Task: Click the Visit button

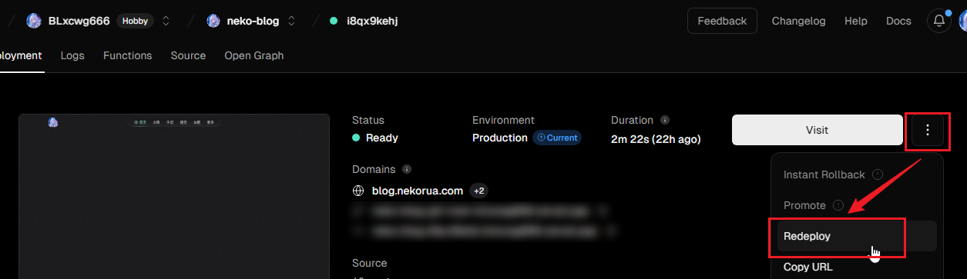Action: [x=817, y=130]
